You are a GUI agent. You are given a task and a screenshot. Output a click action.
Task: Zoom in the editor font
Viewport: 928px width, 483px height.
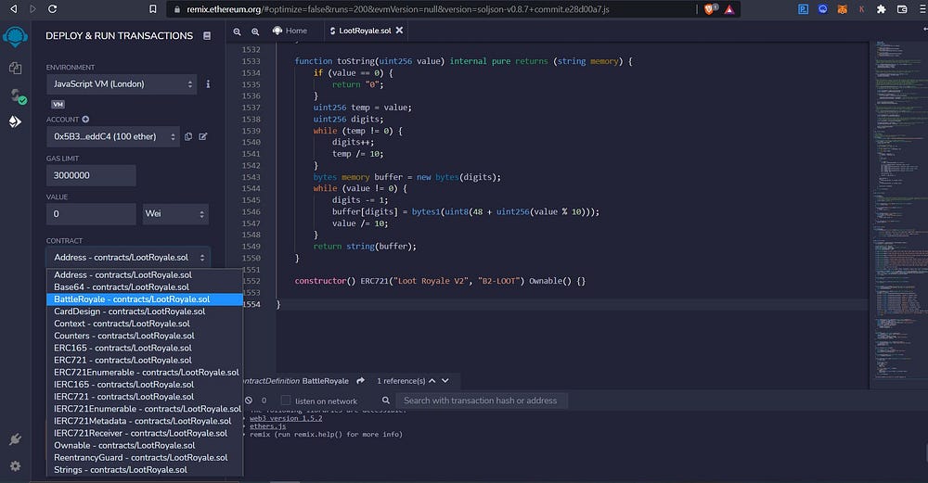(255, 32)
